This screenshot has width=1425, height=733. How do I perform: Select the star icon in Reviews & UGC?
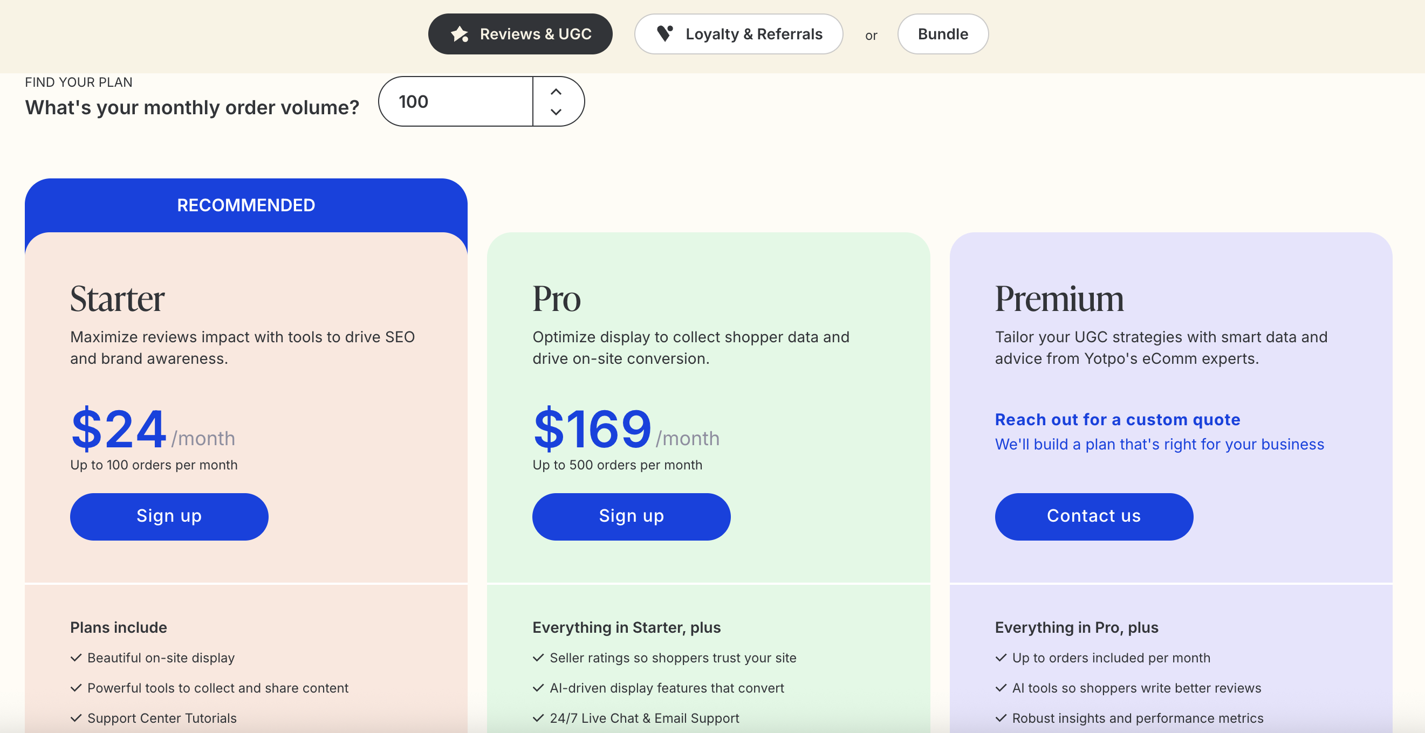tap(458, 34)
